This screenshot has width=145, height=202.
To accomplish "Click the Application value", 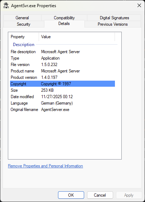I will (50, 58).
